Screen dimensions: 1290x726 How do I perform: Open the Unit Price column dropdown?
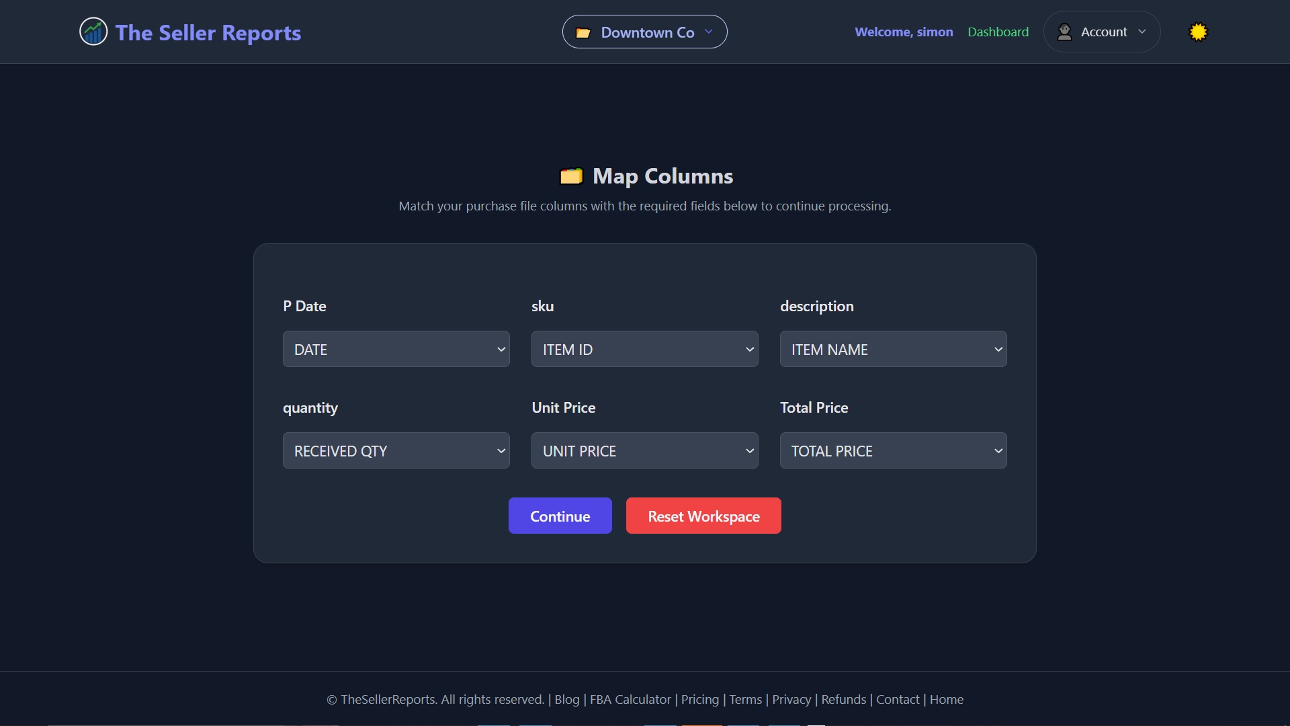click(645, 450)
